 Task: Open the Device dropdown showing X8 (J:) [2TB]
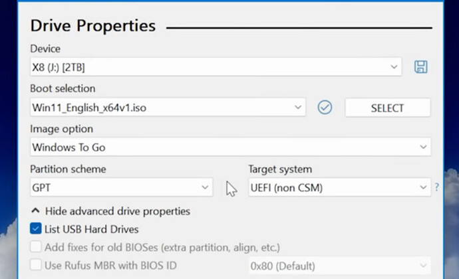[x=216, y=67]
